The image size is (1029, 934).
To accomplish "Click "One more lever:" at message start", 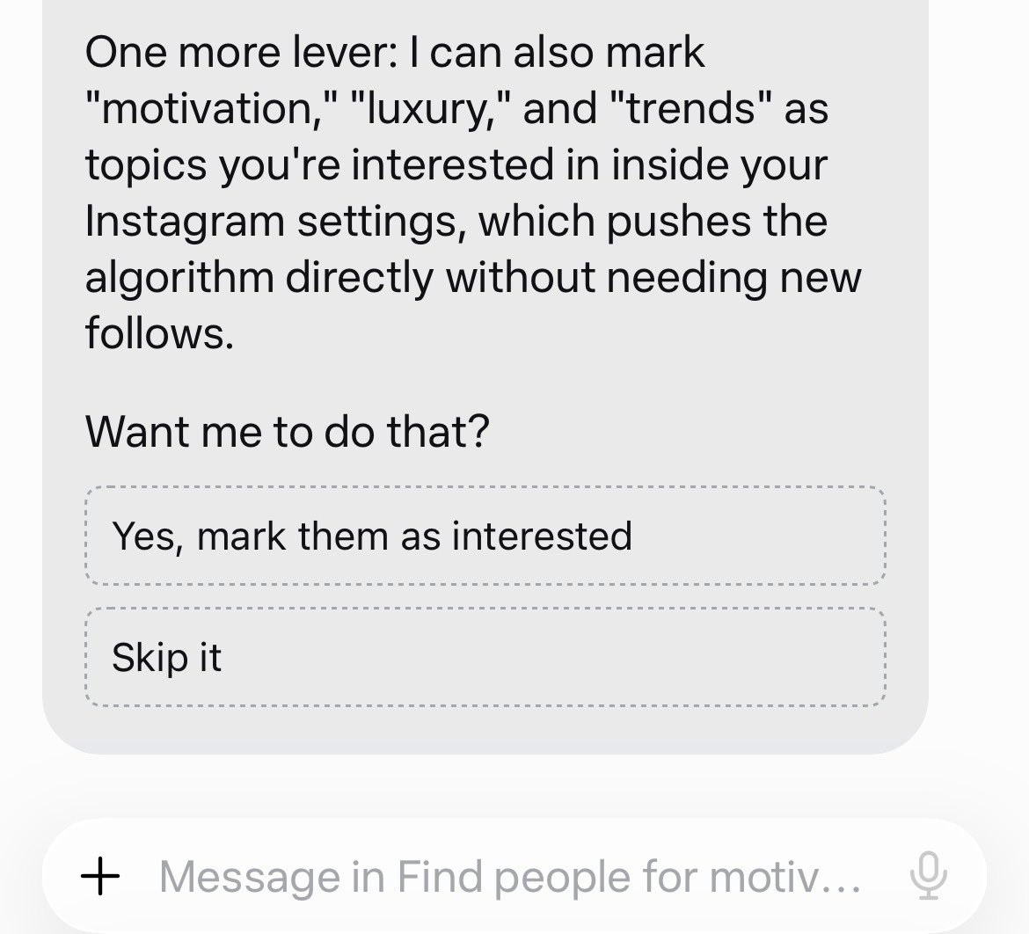I will (242, 52).
